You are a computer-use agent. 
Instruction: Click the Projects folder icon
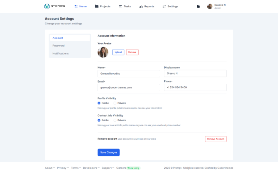point(97,6)
